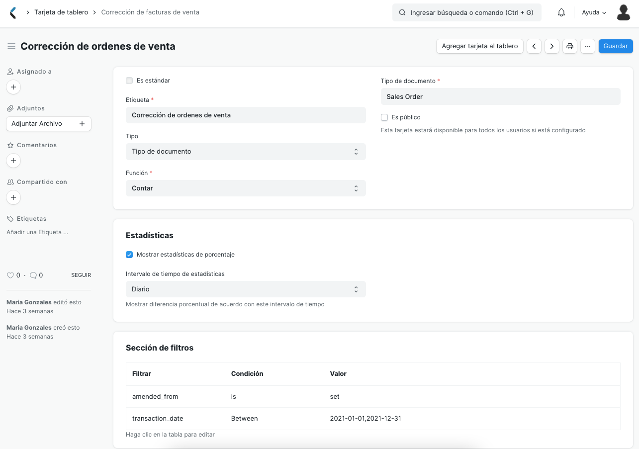
Task: Click Corrección de facturas de venta breadcrumb
Action: pos(150,12)
